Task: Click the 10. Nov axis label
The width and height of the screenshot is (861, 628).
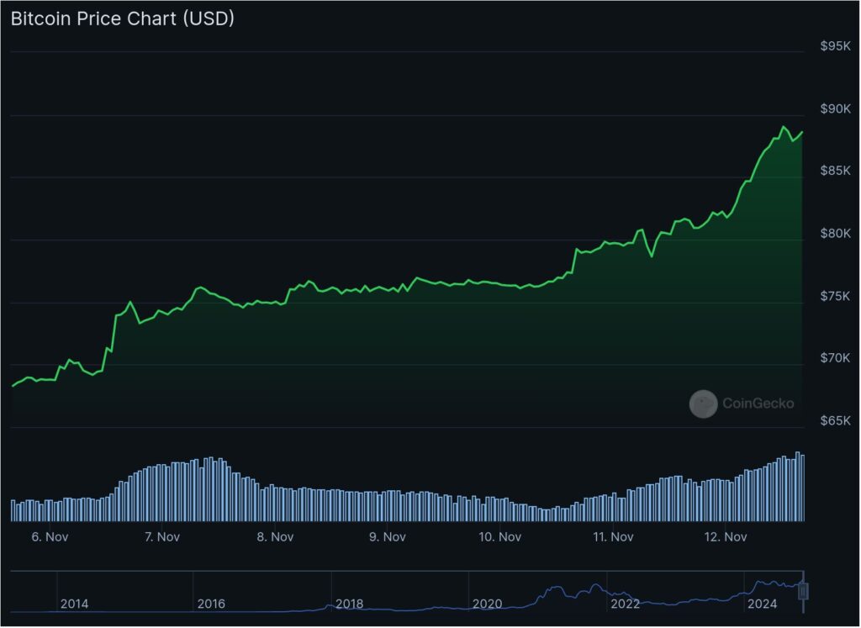Action: 499,536
